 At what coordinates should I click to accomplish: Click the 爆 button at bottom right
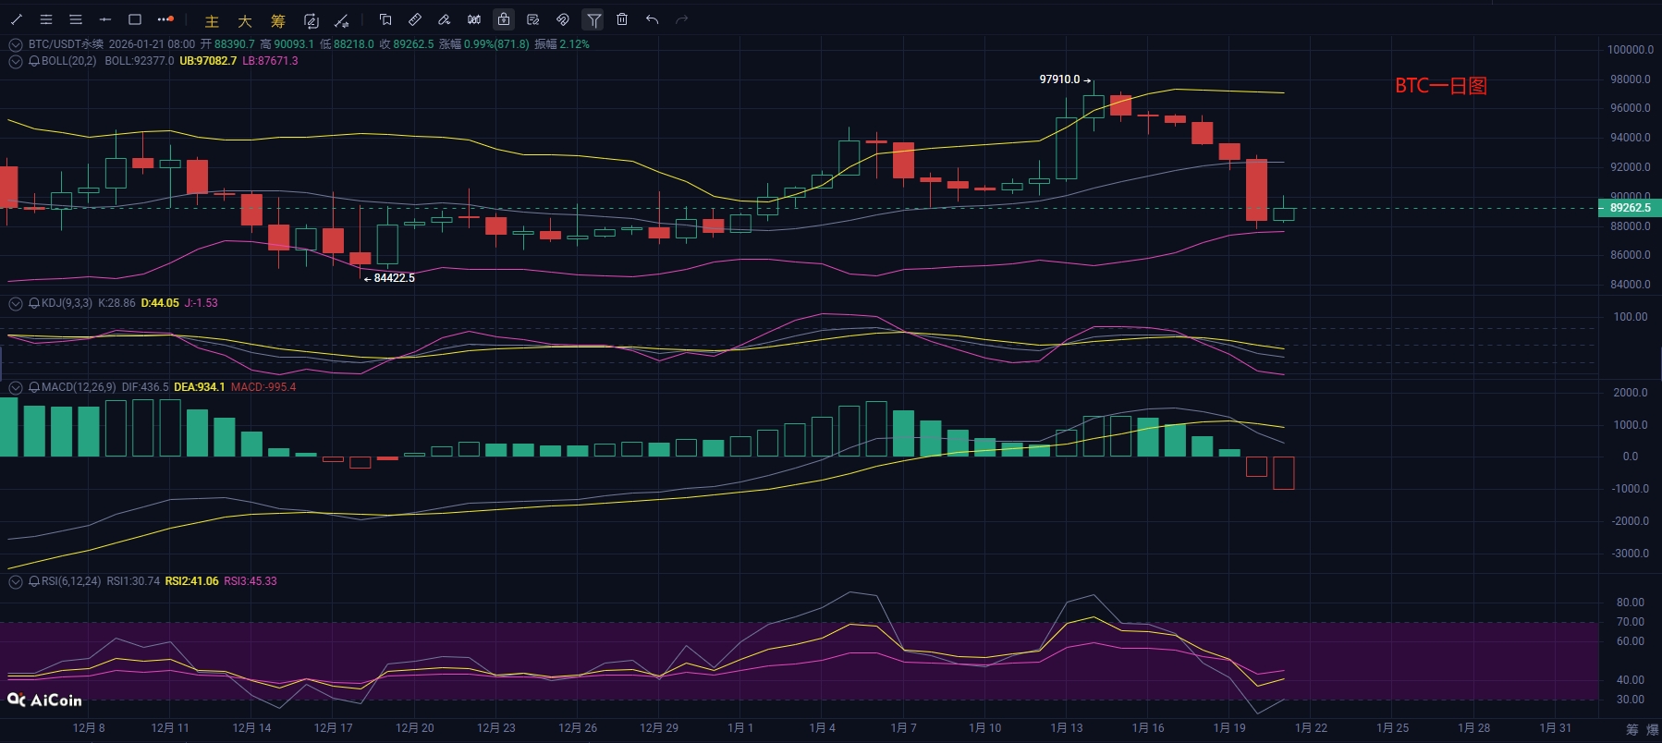[x=1652, y=730]
